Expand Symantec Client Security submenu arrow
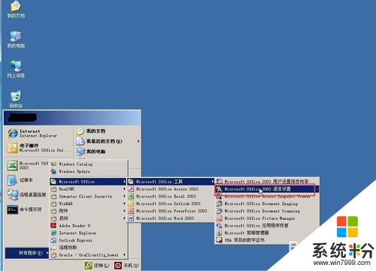376x271 pixels. click(x=125, y=197)
